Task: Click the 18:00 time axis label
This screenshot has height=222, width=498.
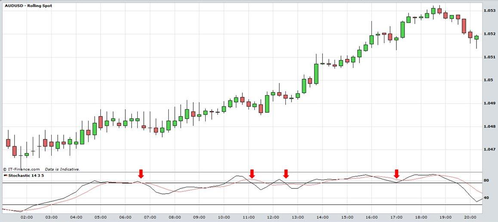Action: 421,218
